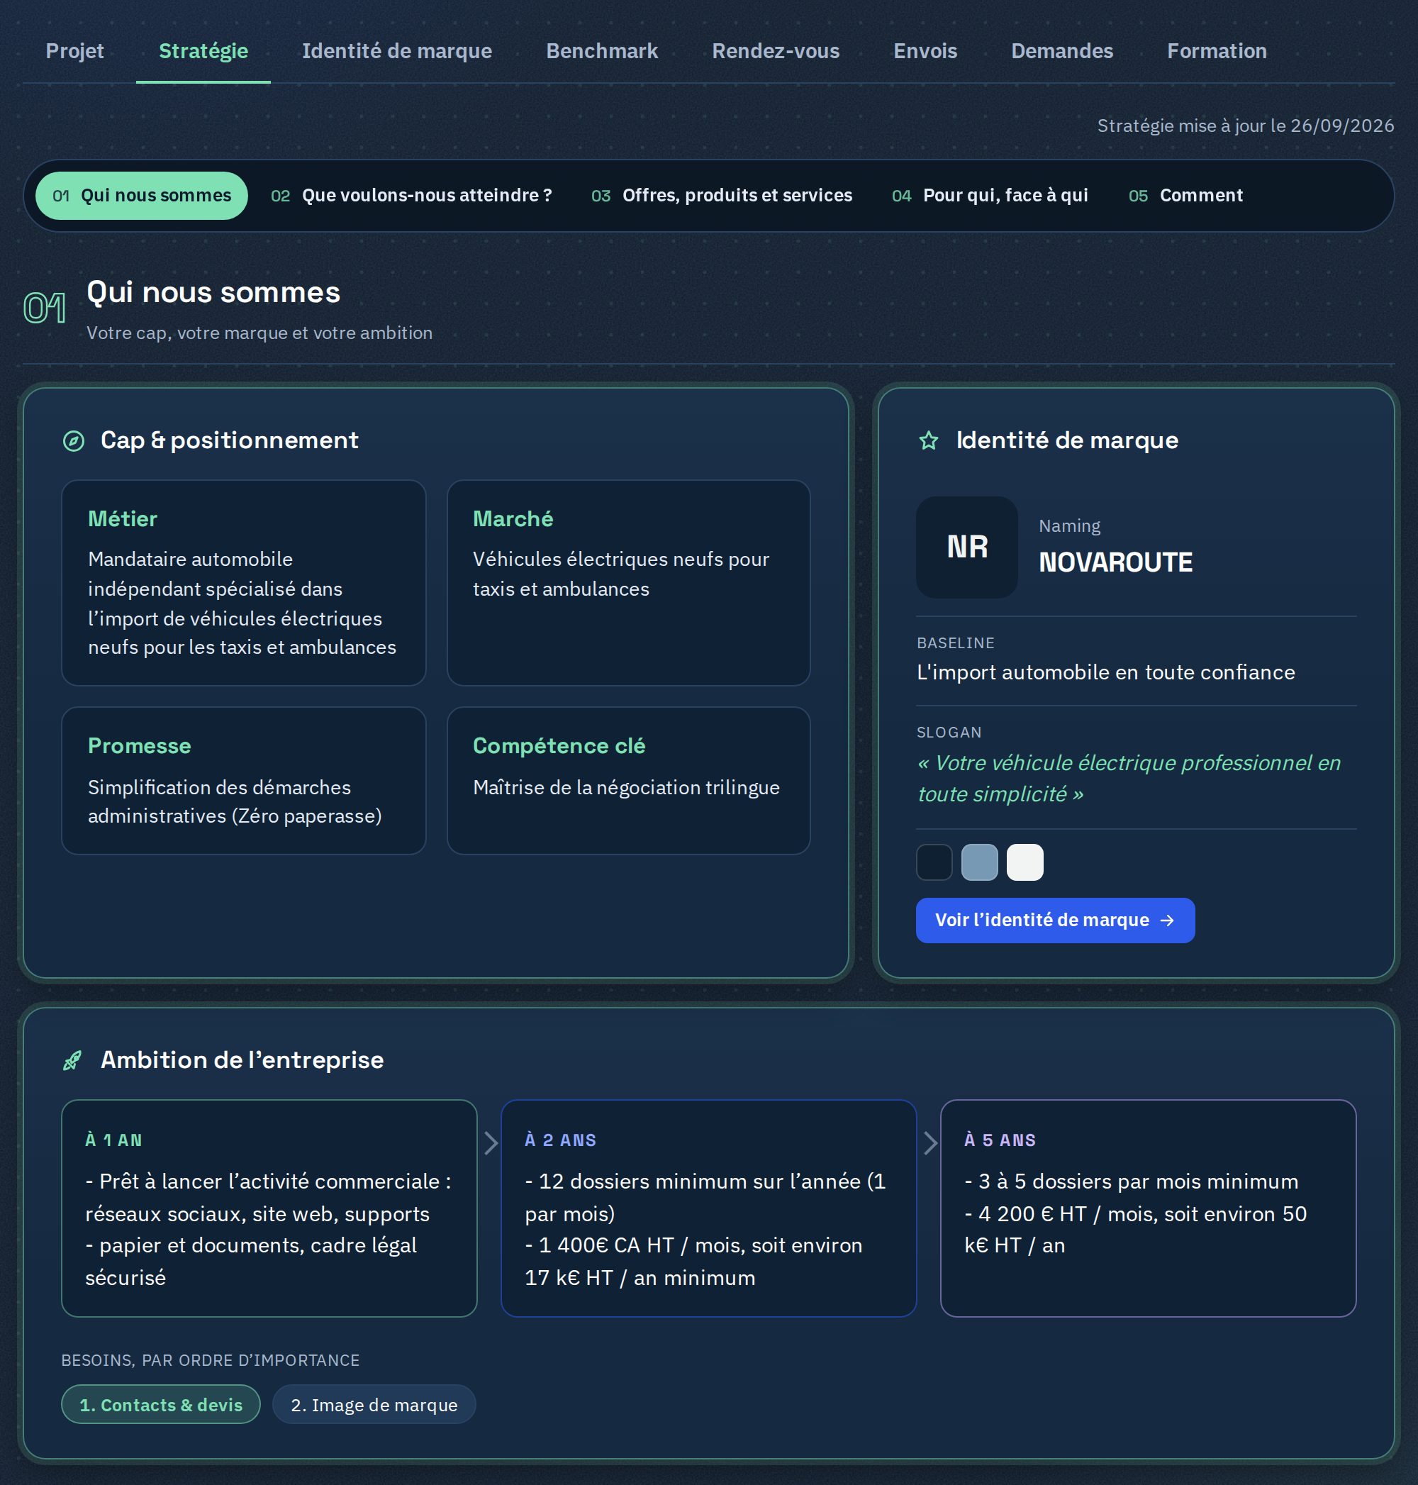The width and height of the screenshot is (1418, 1485).
Task: Open the Benchmark tab
Action: pyautogui.click(x=602, y=50)
